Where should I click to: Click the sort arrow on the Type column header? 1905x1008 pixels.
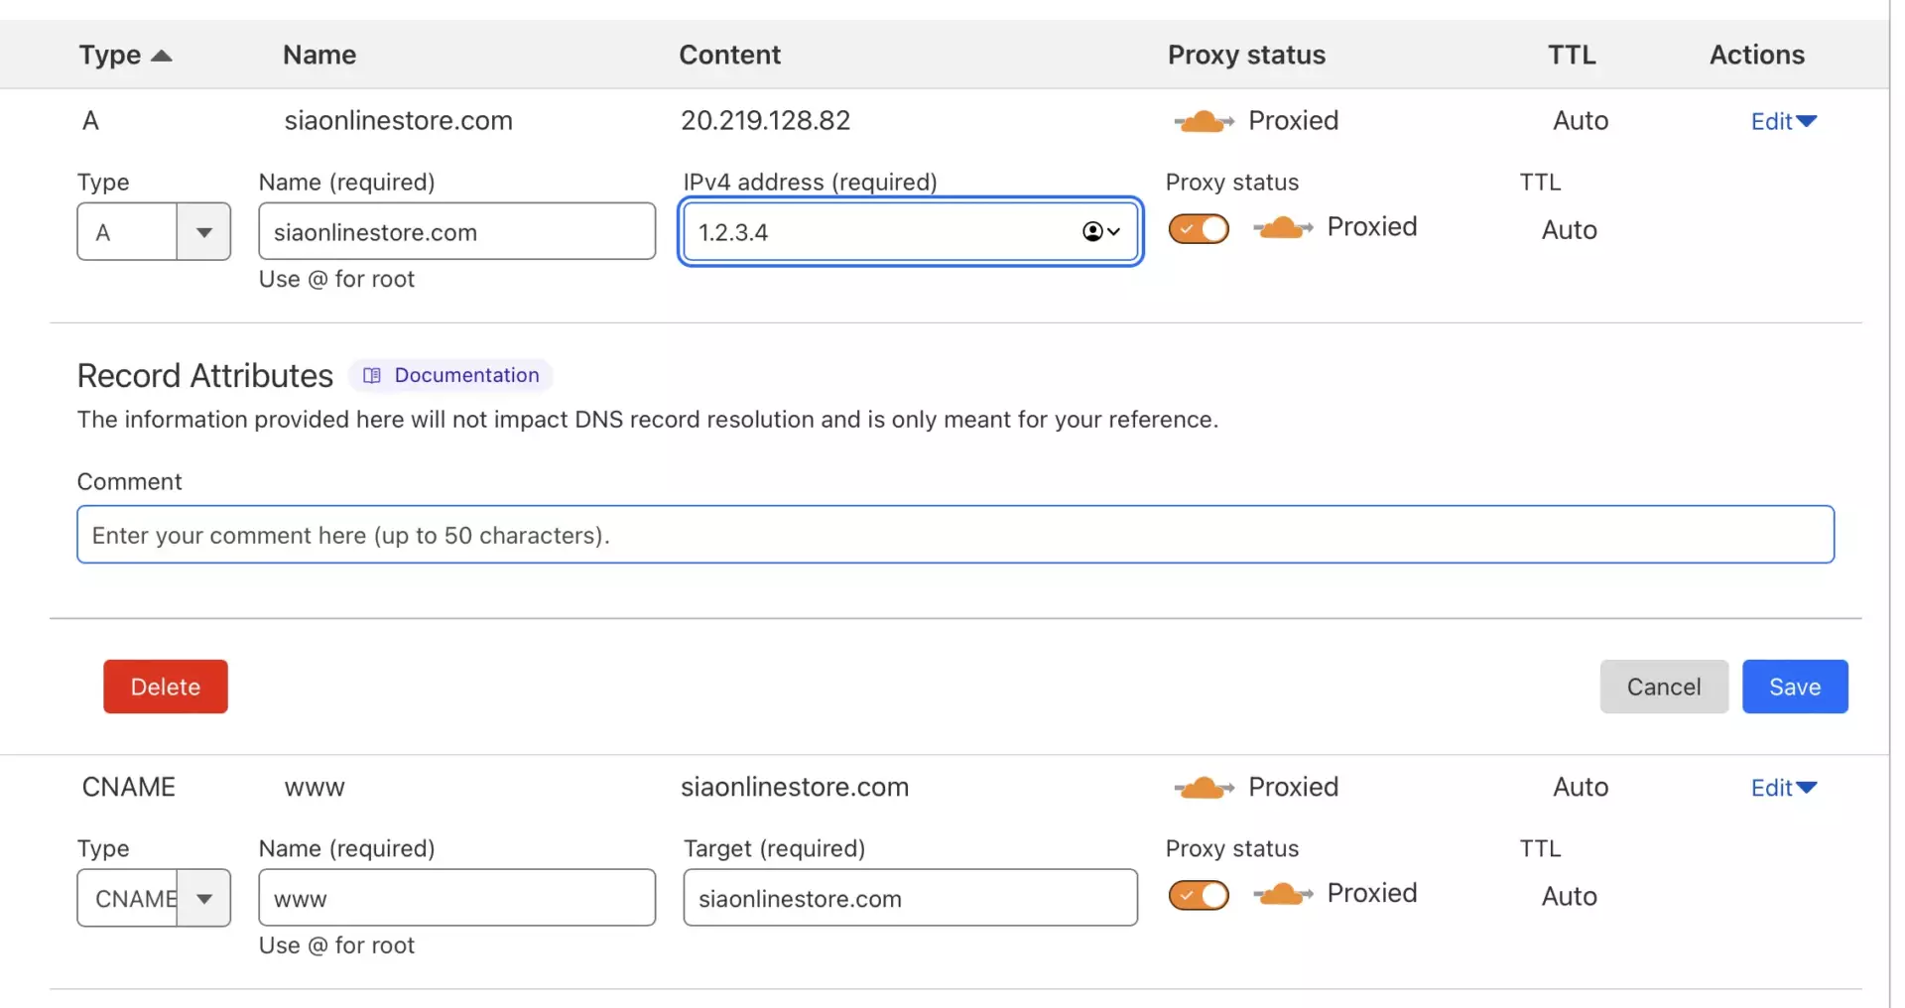162,56
